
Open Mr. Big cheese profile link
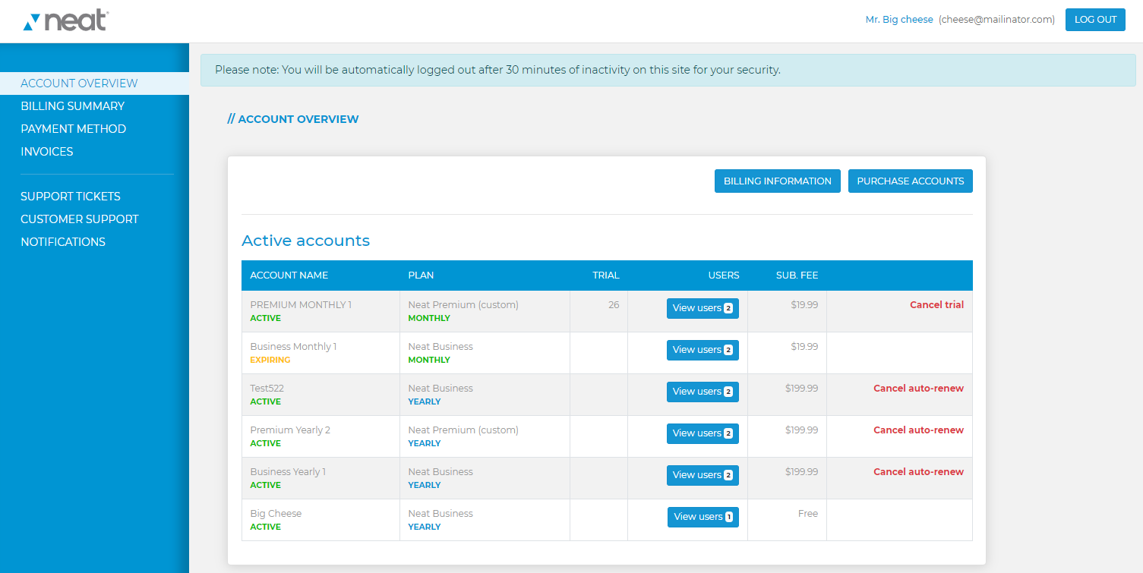[x=899, y=20]
